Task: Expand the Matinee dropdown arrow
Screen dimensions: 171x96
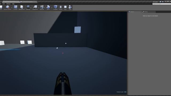Action: 45,8
